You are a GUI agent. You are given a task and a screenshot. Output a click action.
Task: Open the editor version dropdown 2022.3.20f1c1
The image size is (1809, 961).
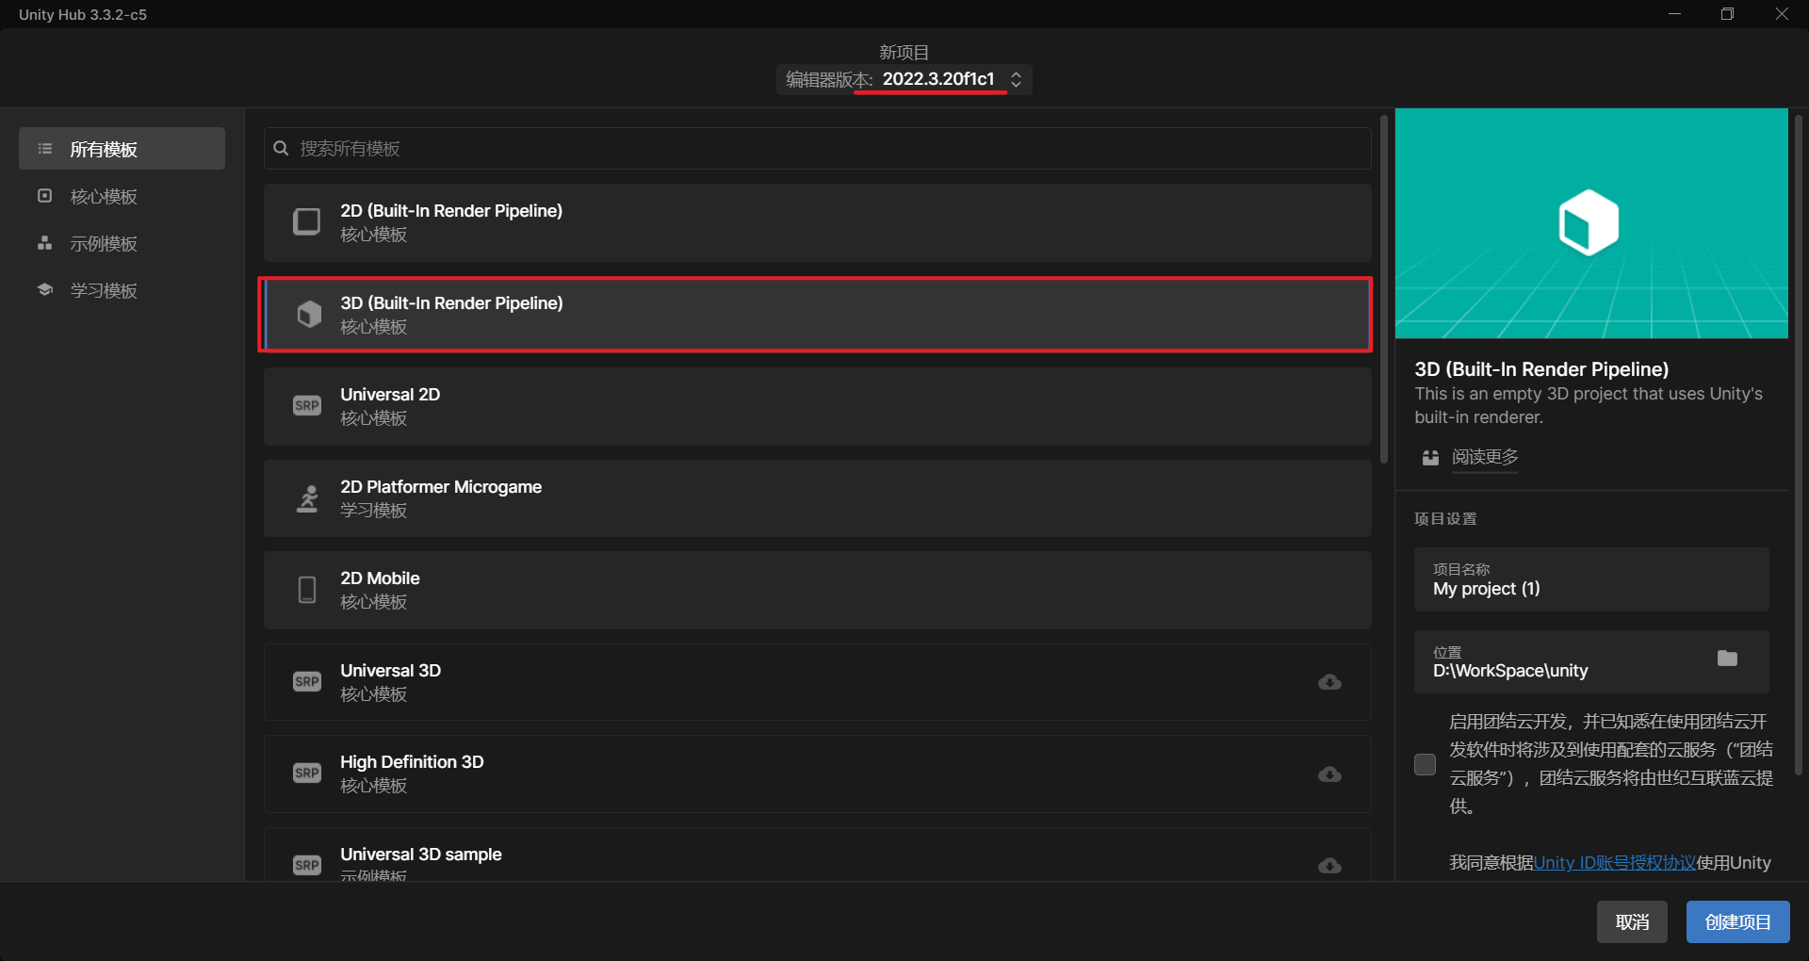(950, 79)
